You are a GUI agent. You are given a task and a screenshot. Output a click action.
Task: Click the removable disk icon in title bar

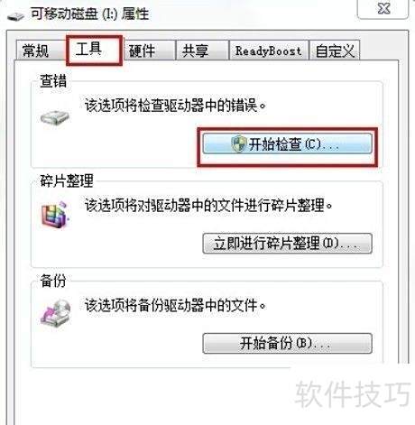(15, 16)
